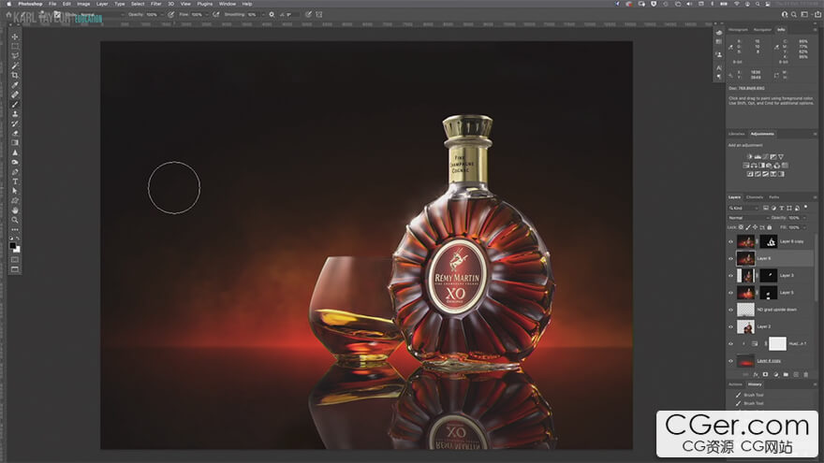This screenshot has width=824, height=463.
Task: Open smoothing options gear icon
Action: click(272, 15)
